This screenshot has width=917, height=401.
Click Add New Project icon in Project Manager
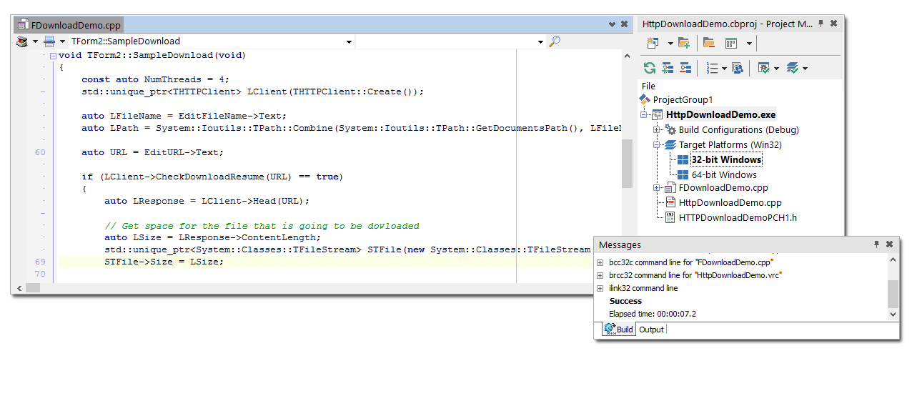(652, 44)
